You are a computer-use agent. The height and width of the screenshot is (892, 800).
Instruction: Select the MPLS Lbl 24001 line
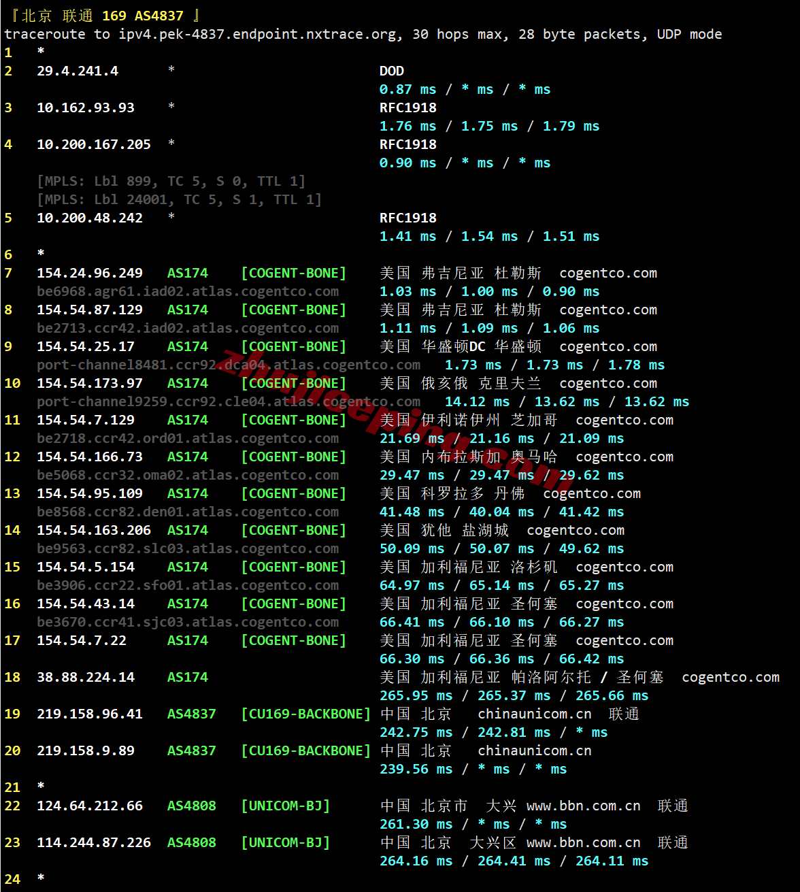coord(180,199)
